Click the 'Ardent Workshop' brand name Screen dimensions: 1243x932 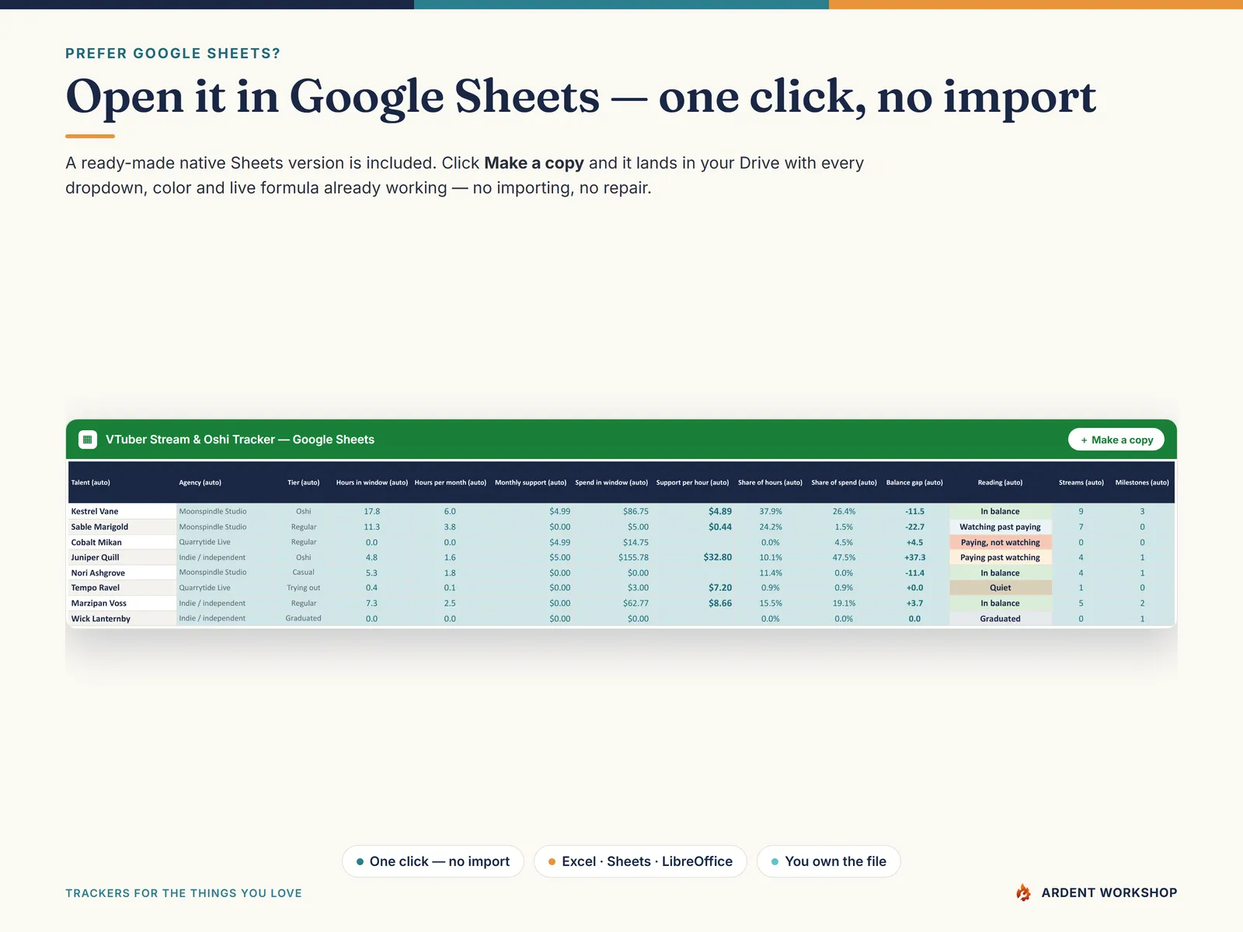(1109, 892)
